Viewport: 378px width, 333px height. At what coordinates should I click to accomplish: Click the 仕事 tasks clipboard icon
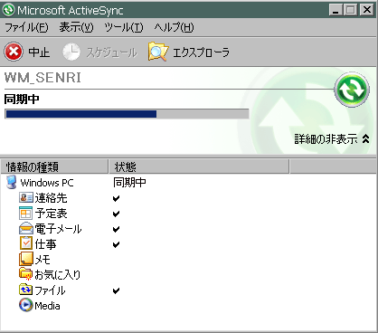coord(26,243)
